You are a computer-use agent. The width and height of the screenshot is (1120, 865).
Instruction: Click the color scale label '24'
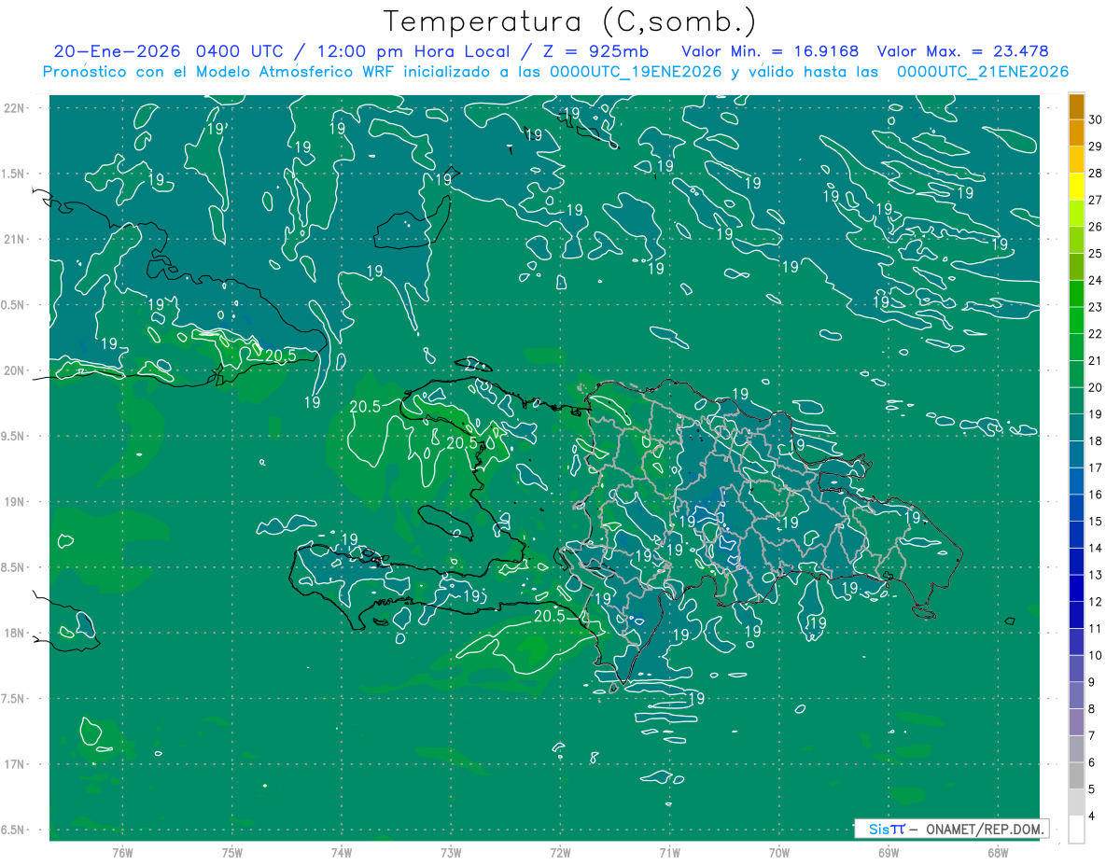click(x=1095, y=280)
